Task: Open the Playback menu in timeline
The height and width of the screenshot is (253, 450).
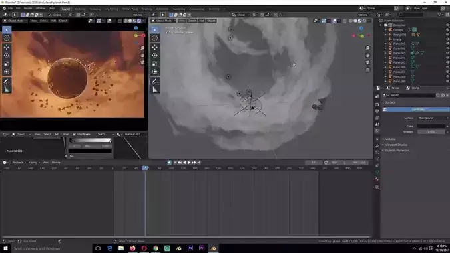Action: pyautogui.click(x=18, y=163)
